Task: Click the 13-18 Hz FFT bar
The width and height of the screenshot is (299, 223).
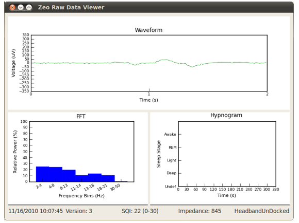Action: 95,178
